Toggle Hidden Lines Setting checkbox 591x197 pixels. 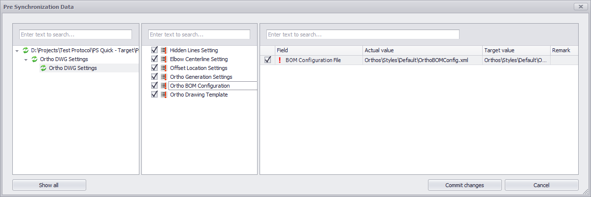(x=155, y=50)
